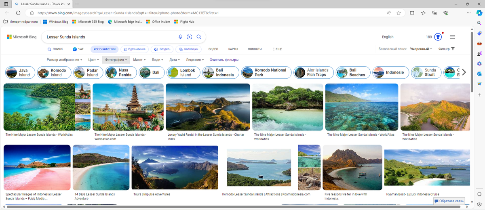
Task: Select the ИЗОБРАЖЕНИЯ tab
Action: pos(104,49)
